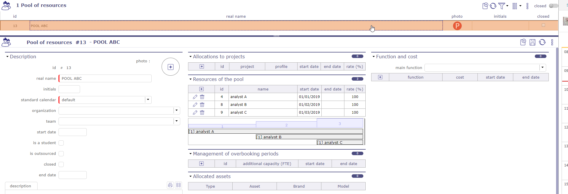Enable the 'is outsourced' checkbox
The height and width of the screenshot is (194, 568).
61,154
